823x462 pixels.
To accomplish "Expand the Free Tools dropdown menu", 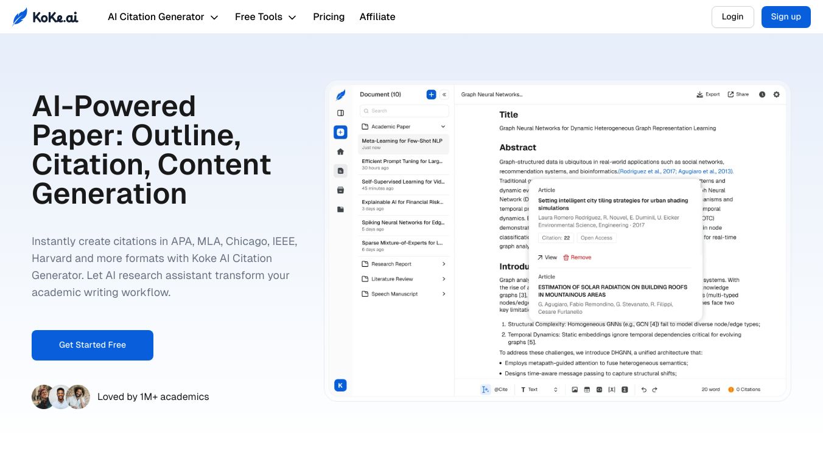I will (x=265, y=17).
